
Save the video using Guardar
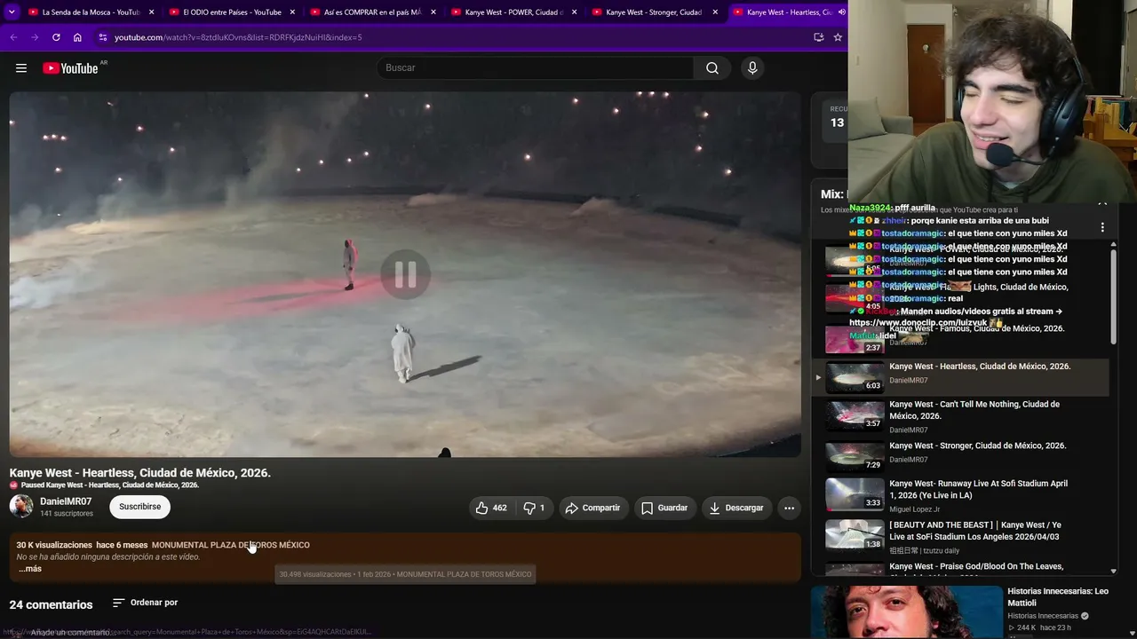point(664,508)
